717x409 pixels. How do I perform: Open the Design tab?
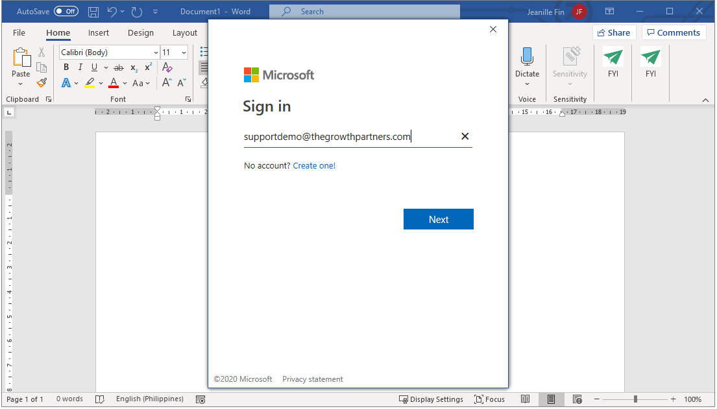pos(141,33)
